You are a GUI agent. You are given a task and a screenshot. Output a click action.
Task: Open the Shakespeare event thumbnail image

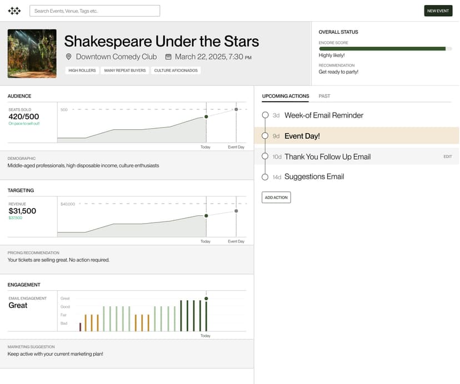tap(32, 54)
